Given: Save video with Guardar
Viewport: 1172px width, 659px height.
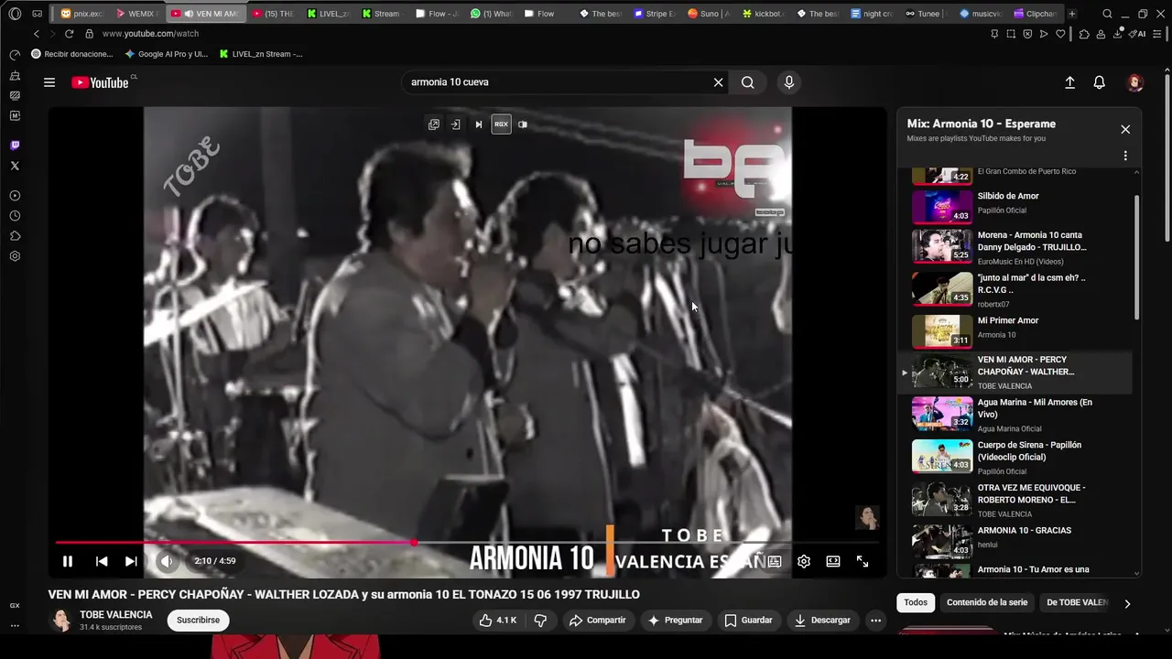Looking at the screenshot, I should tap(748, 621).
